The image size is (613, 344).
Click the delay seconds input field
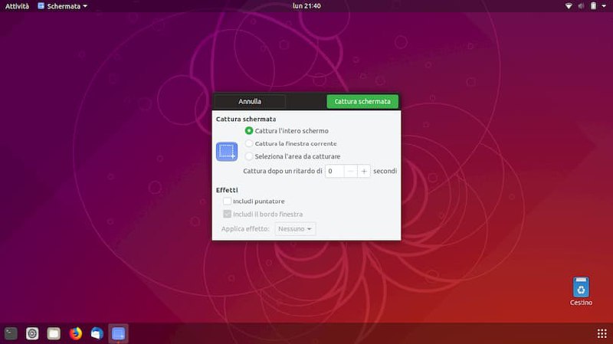[x=335, y=171]
